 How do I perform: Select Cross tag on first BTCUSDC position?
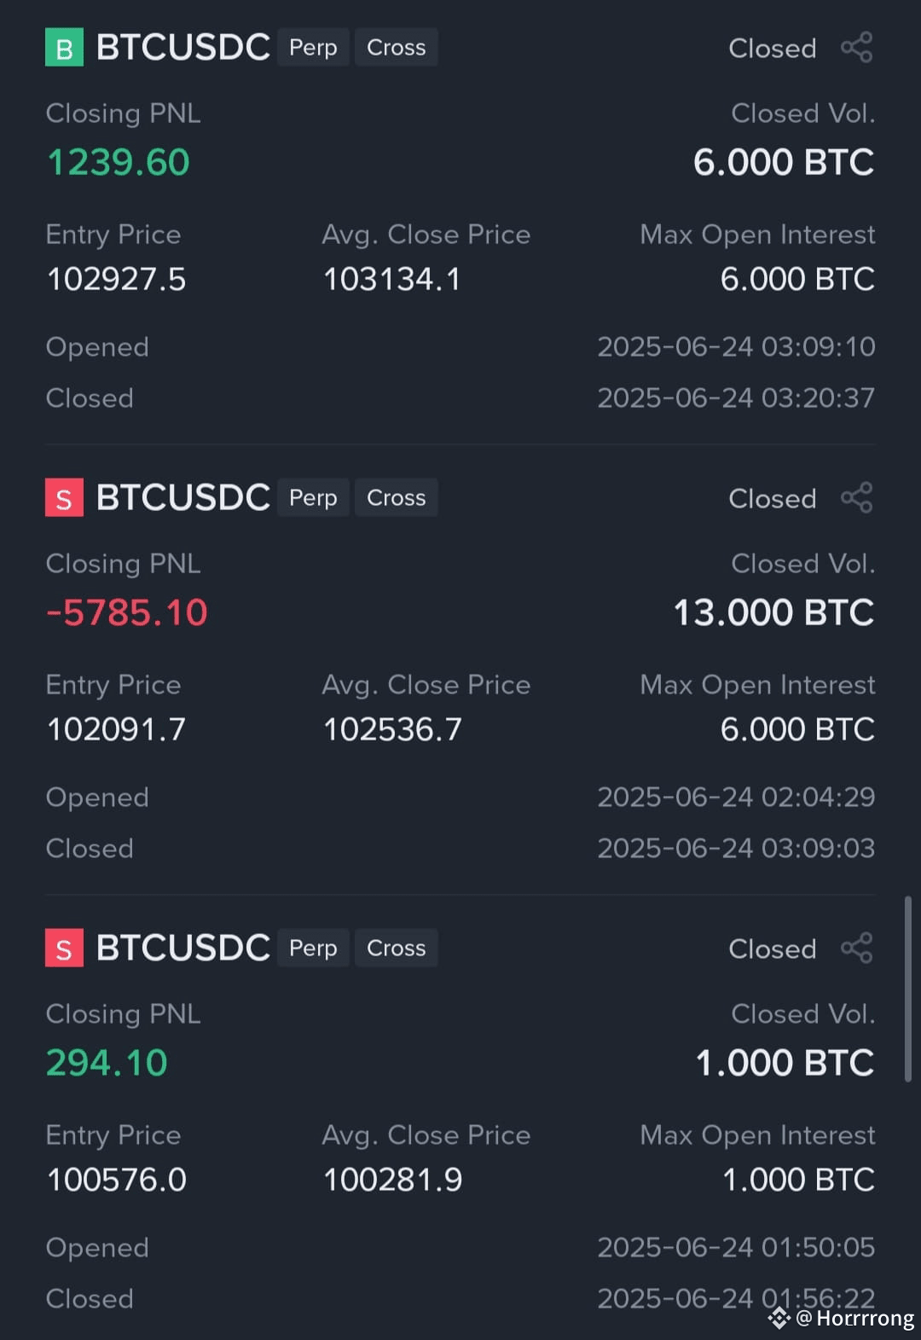coord(397,48)
